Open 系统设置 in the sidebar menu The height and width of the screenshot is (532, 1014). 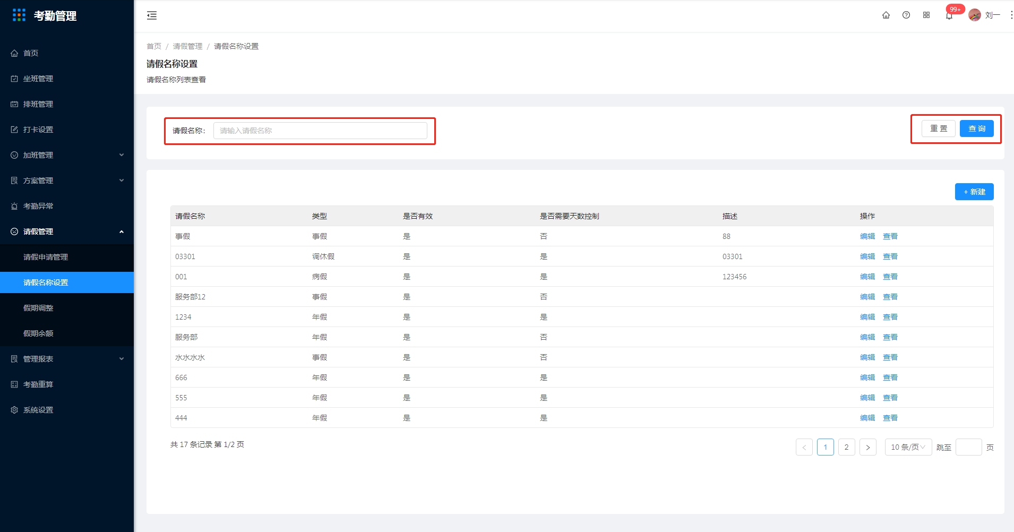tap(67, 410)
